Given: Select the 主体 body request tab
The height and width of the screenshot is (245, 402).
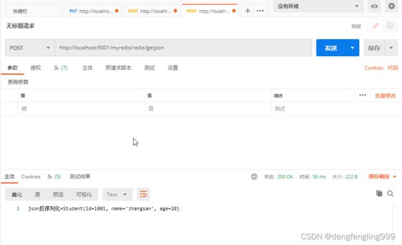Looking at the screenshot, I should 87,68.
